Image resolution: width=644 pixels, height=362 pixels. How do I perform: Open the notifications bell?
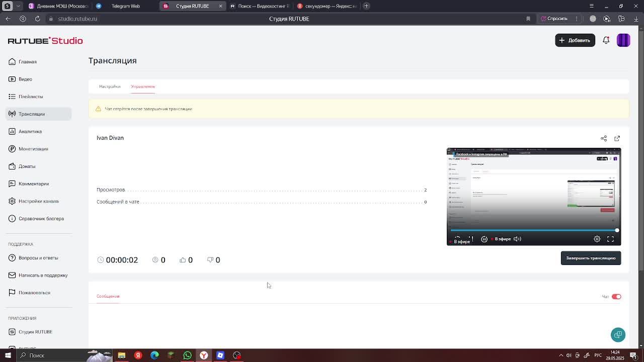pos(606,40)
